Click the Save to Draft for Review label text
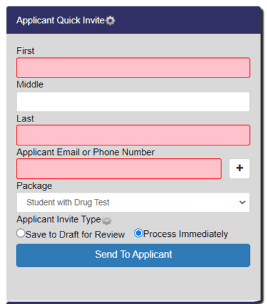 tap(75, 234)
